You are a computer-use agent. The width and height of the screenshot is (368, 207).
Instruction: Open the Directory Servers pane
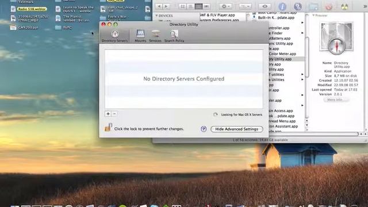(114, 36)
